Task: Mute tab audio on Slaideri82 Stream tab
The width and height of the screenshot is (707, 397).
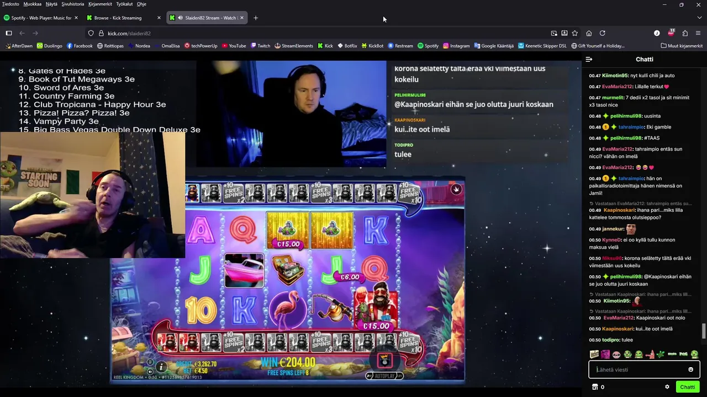Action: coord(180,18)
